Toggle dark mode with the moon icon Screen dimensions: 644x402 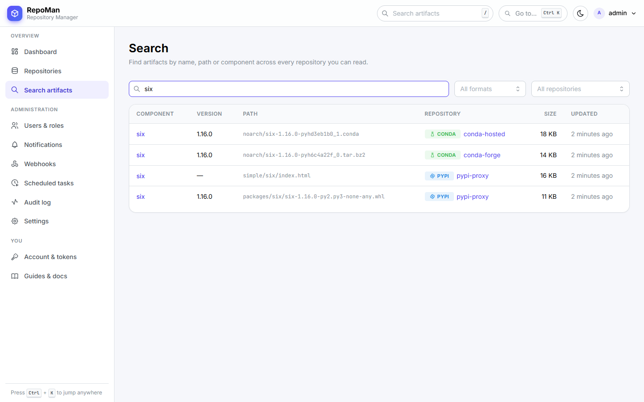(580, 13)
